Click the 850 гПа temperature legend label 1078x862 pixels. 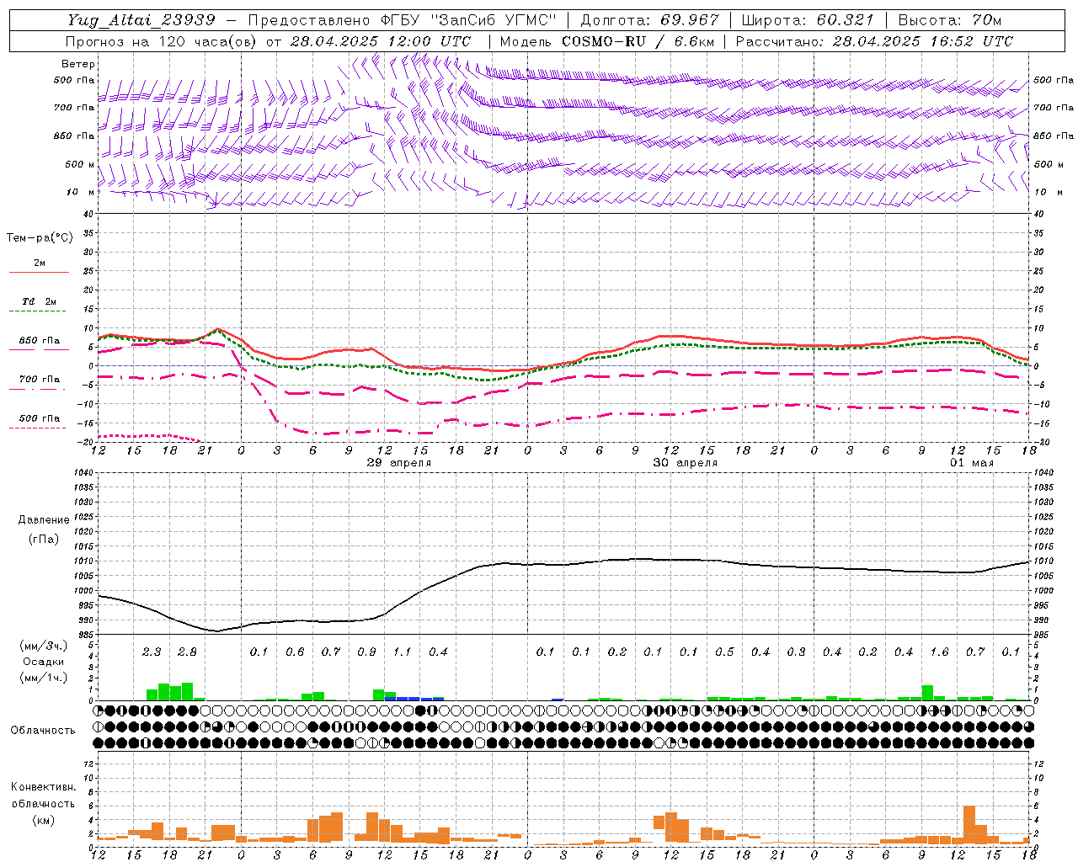tap(40, 341)
